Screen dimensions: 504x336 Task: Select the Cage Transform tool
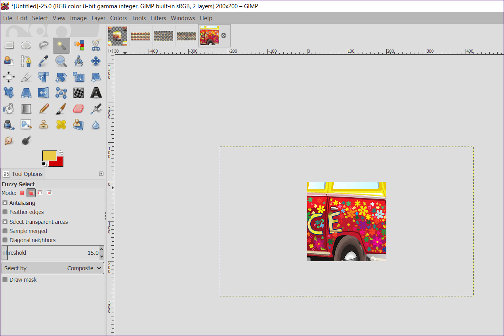point(61,93)
